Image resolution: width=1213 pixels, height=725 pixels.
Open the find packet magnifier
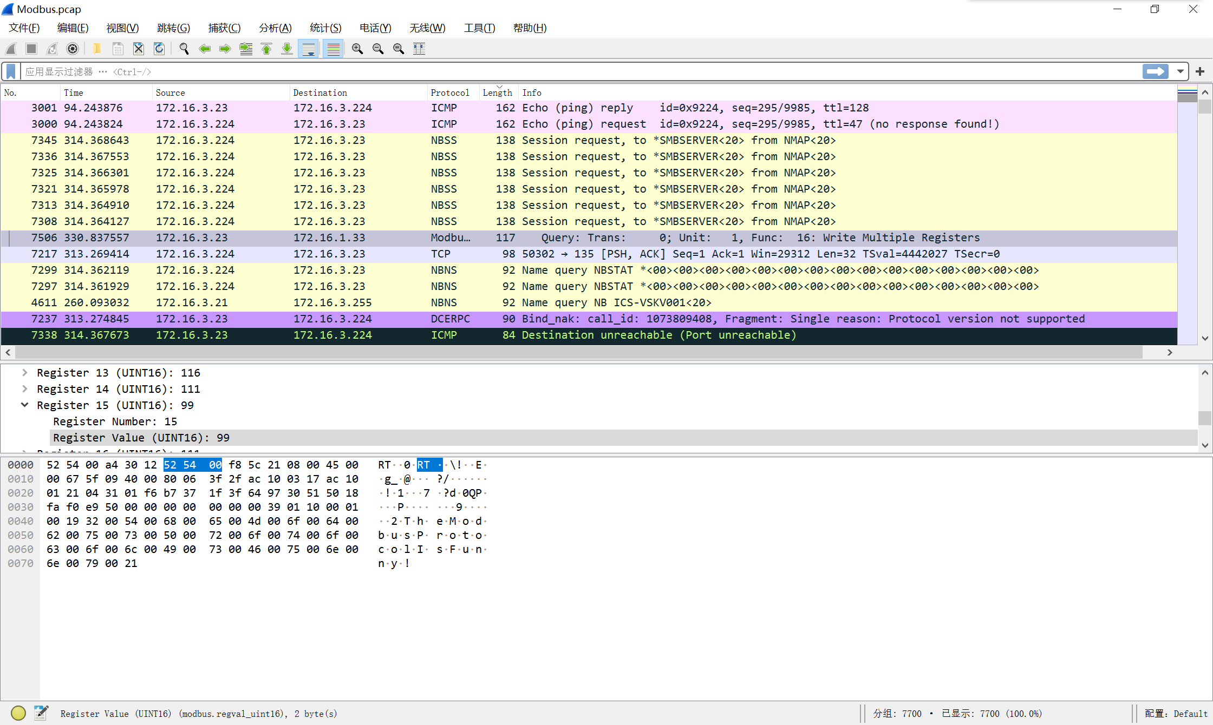tap(184, 49)
